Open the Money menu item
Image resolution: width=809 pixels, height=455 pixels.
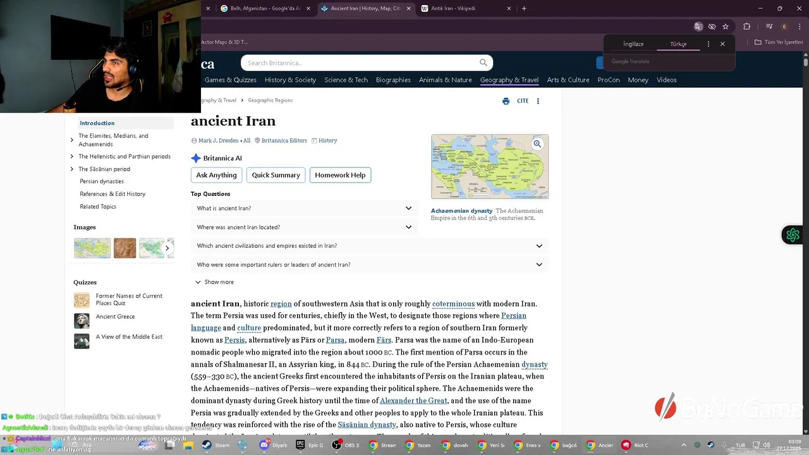[x=638, y=80]
